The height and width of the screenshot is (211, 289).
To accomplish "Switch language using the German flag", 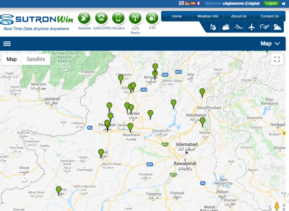I will [187, 3].
